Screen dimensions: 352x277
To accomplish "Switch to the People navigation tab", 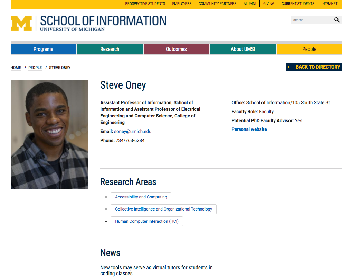I will click(x=309, y=49).
